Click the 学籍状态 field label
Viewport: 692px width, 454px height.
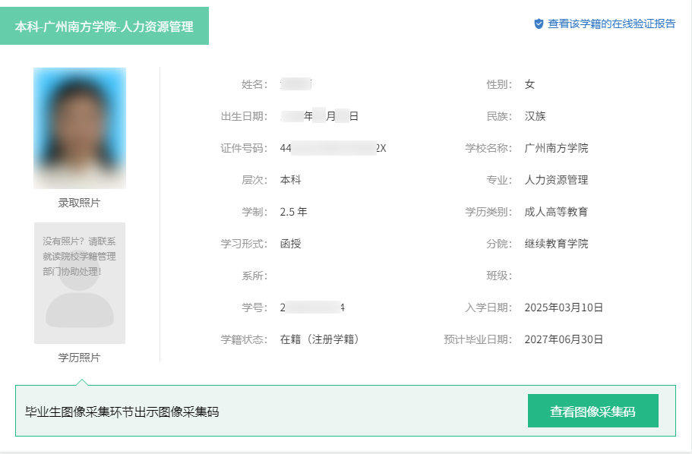point(244,339)
